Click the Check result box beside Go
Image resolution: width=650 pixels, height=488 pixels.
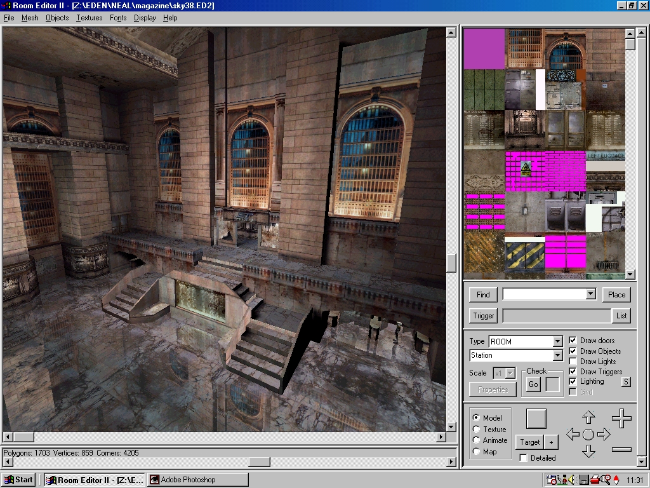(553, 384)
